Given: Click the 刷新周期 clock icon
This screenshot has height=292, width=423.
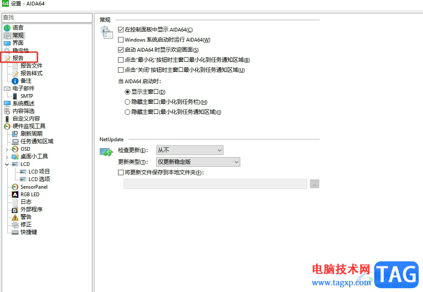Looking at the screenshot, I should coord(15,134).
